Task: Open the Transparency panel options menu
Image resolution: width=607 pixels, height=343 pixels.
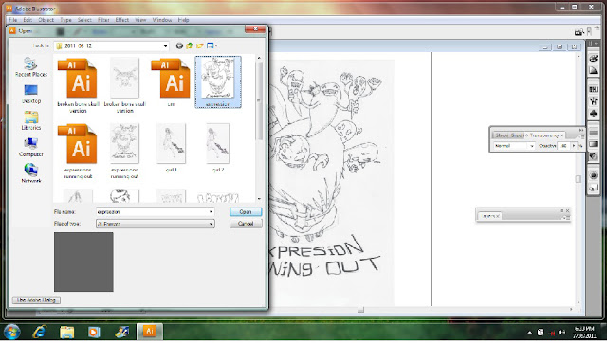Action: 580,136
